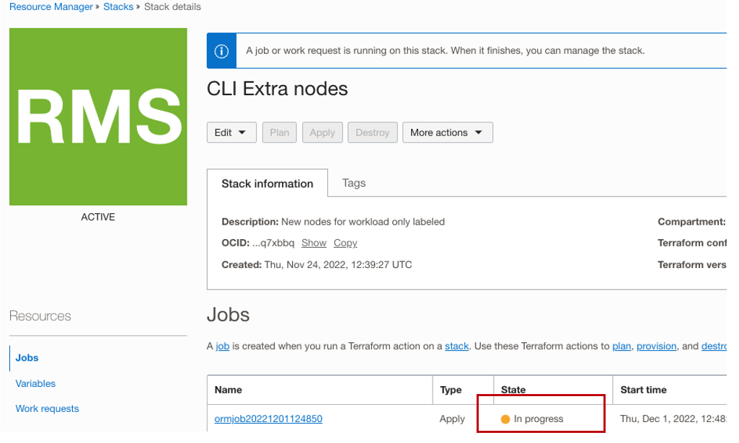Select Jobs in Resources sidebar

point(27,358)
